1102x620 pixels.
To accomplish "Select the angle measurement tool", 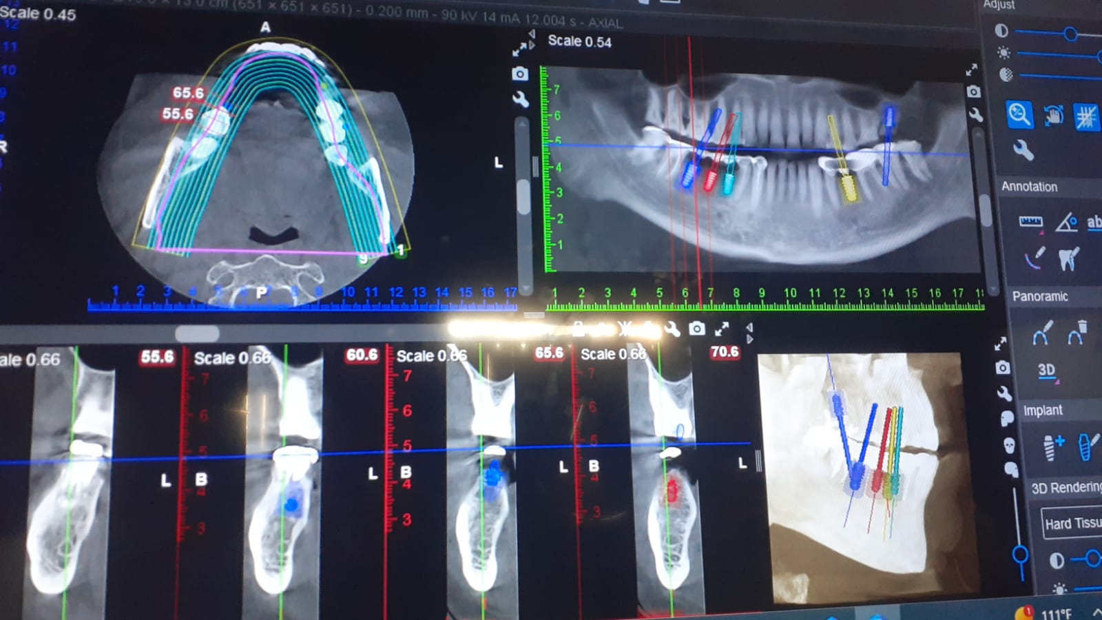I will click(x=1067, y=220).
